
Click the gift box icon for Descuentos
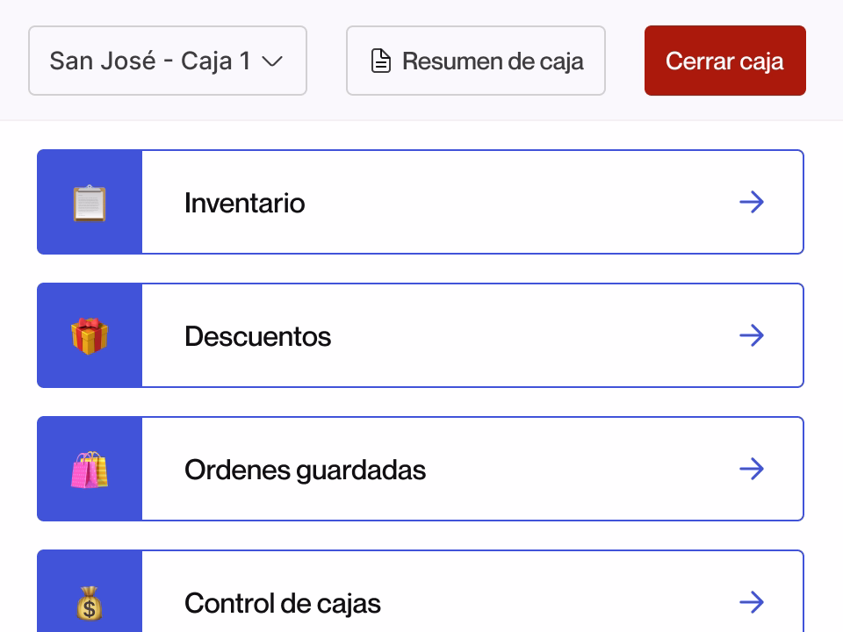coord(90,336)
